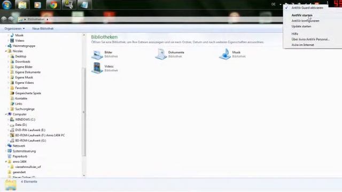Expand the vierzehnnullvier_wf folder arrow

[x=9, y=167]
